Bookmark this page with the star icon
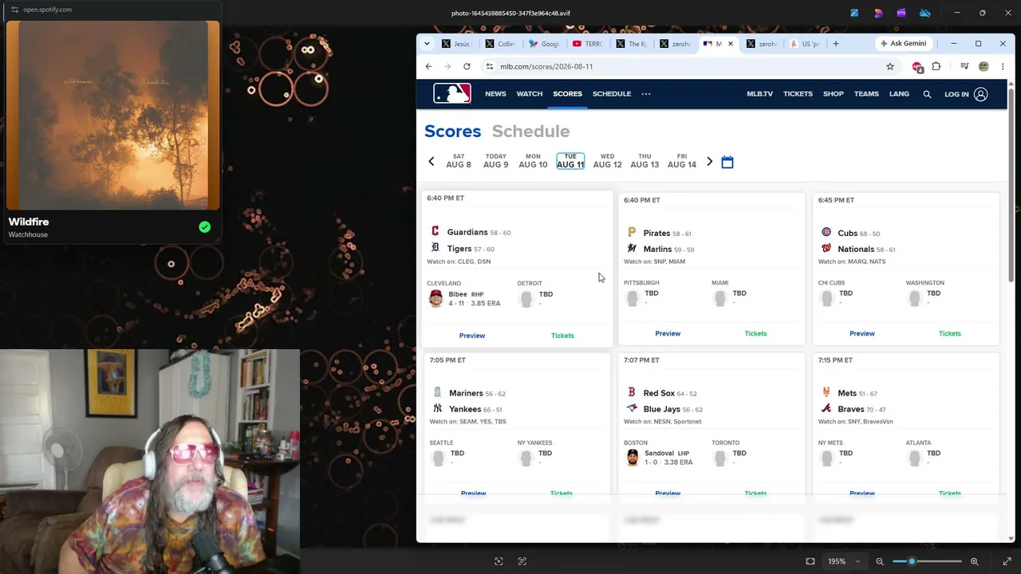 (890, 66)
